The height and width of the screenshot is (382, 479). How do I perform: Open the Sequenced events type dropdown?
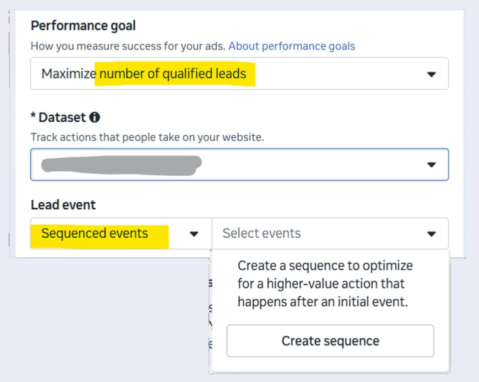(121, 234)
